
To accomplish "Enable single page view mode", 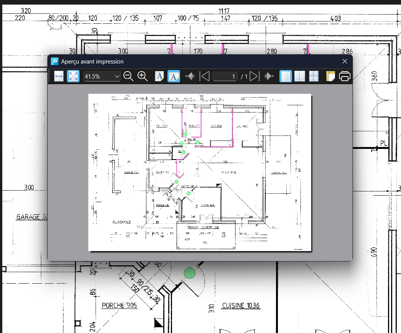I will [x=286, y=76].
